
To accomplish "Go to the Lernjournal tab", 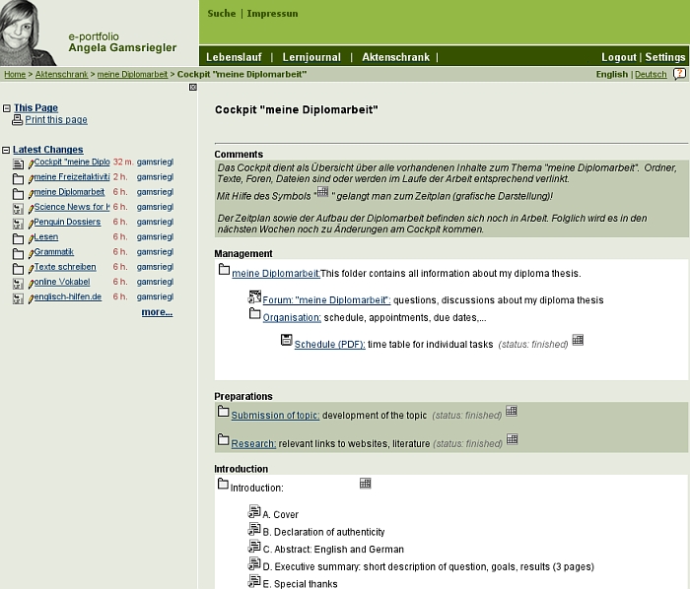I will (x=312, y=57).
